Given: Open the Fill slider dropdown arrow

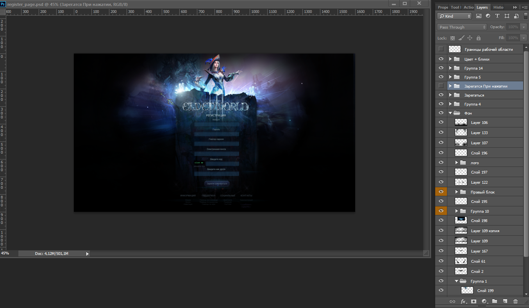Looking at the screenshot, I should tap(524, 38).
